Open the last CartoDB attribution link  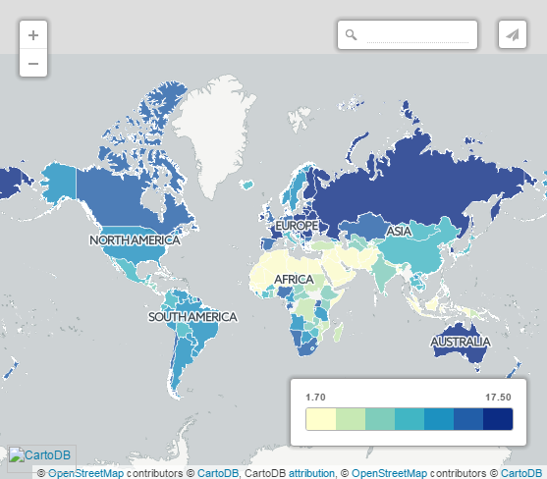(x=521, y=473)
